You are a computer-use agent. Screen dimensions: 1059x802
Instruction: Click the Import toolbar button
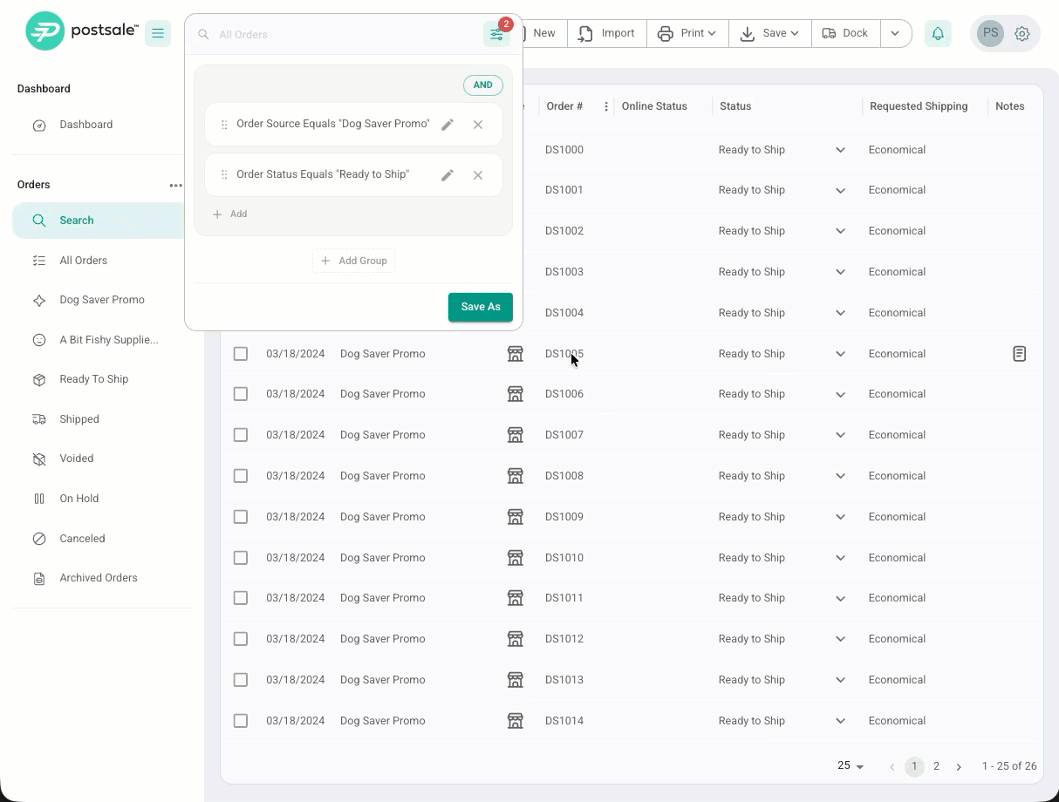click(x=607, y=33)
